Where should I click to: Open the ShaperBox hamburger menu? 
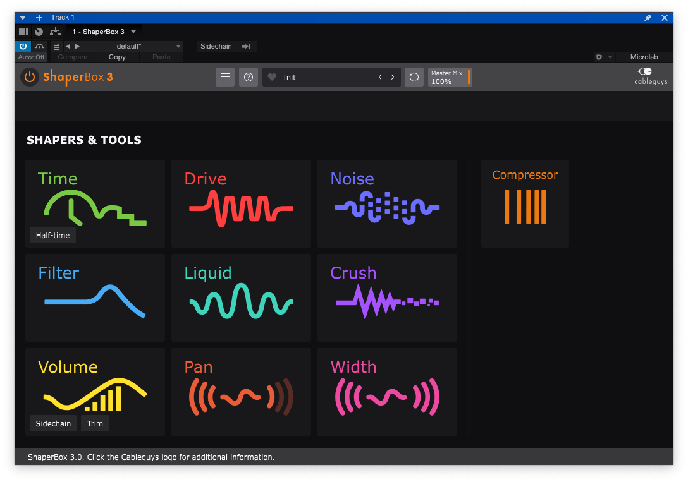[x=225, y=77]
